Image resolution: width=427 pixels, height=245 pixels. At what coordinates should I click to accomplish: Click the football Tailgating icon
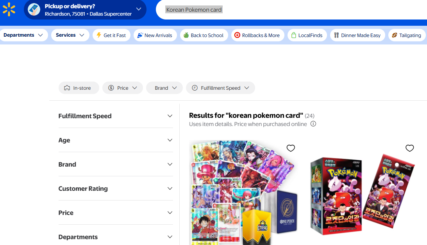pyautogui.click(x=394, y=35)
